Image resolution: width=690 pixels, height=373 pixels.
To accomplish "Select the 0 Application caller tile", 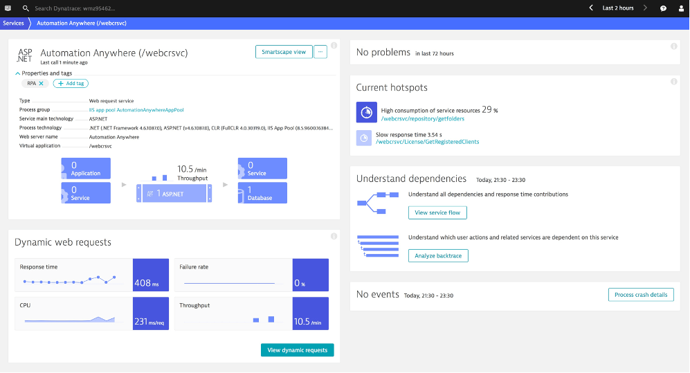I will click(86, 168).
